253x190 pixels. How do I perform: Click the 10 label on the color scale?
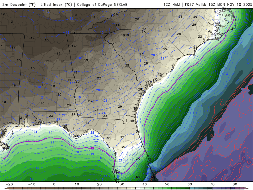click(x=77, y=184)
